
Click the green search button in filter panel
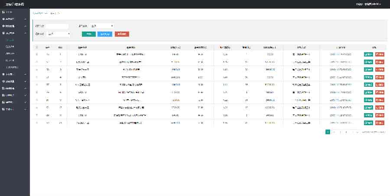(x=88, y=34)
